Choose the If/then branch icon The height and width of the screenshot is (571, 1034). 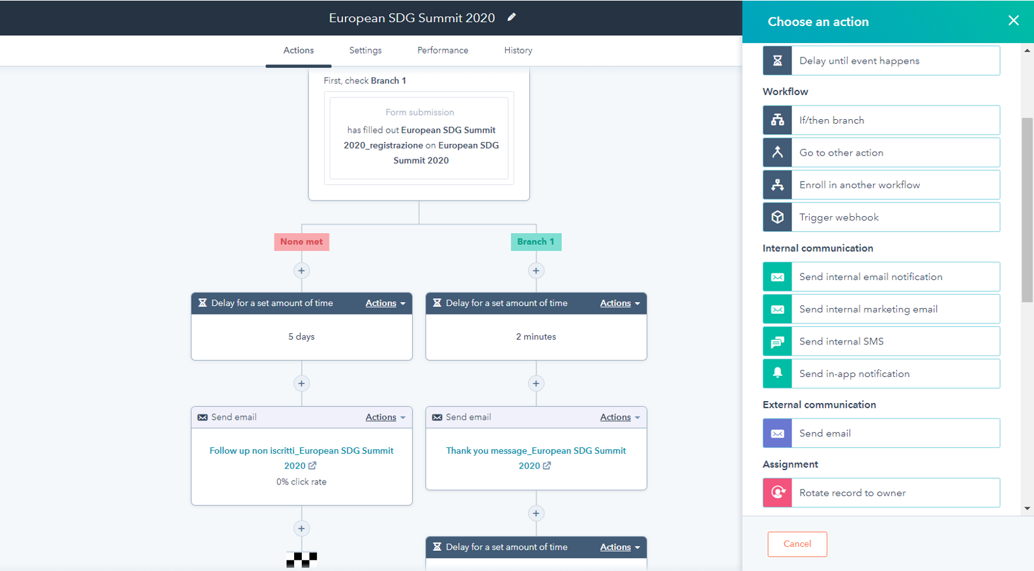tap(777, 120)
